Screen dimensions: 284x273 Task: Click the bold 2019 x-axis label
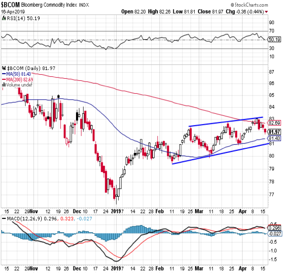tap(117, 211)
